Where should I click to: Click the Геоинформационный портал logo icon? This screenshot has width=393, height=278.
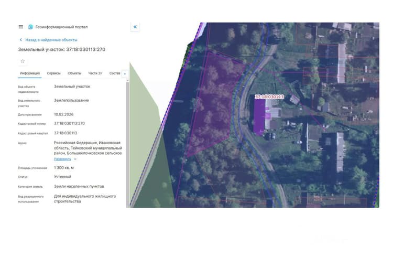[x=30, y=27]
